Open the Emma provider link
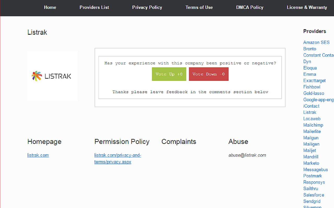Viewport: 334px width, 208px height. click(x=310, y=74)
